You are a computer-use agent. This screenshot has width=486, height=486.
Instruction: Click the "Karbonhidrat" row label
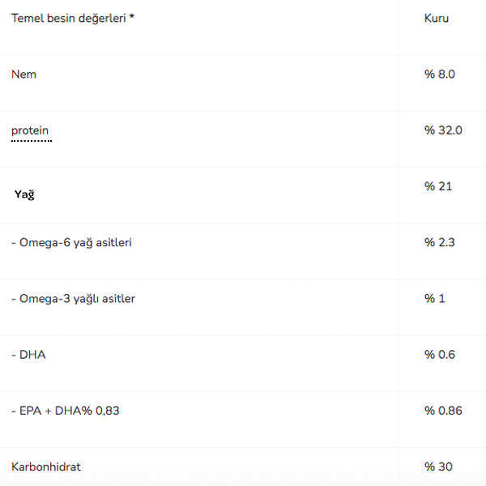(46, 467)
